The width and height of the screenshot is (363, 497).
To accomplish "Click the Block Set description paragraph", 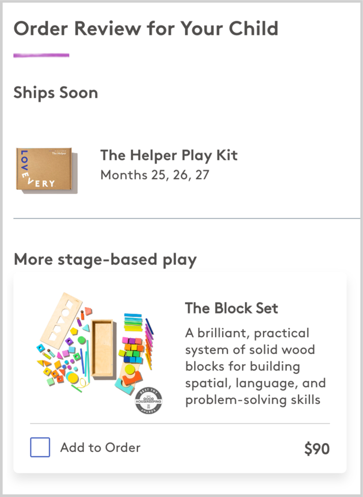I will (255, 366).
